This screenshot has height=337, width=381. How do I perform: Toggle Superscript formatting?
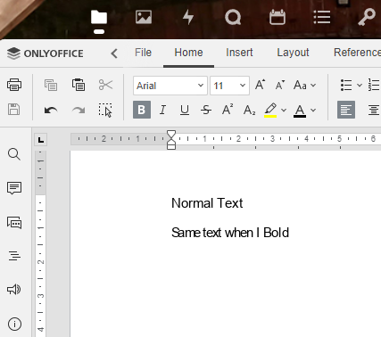click(228, 110)
